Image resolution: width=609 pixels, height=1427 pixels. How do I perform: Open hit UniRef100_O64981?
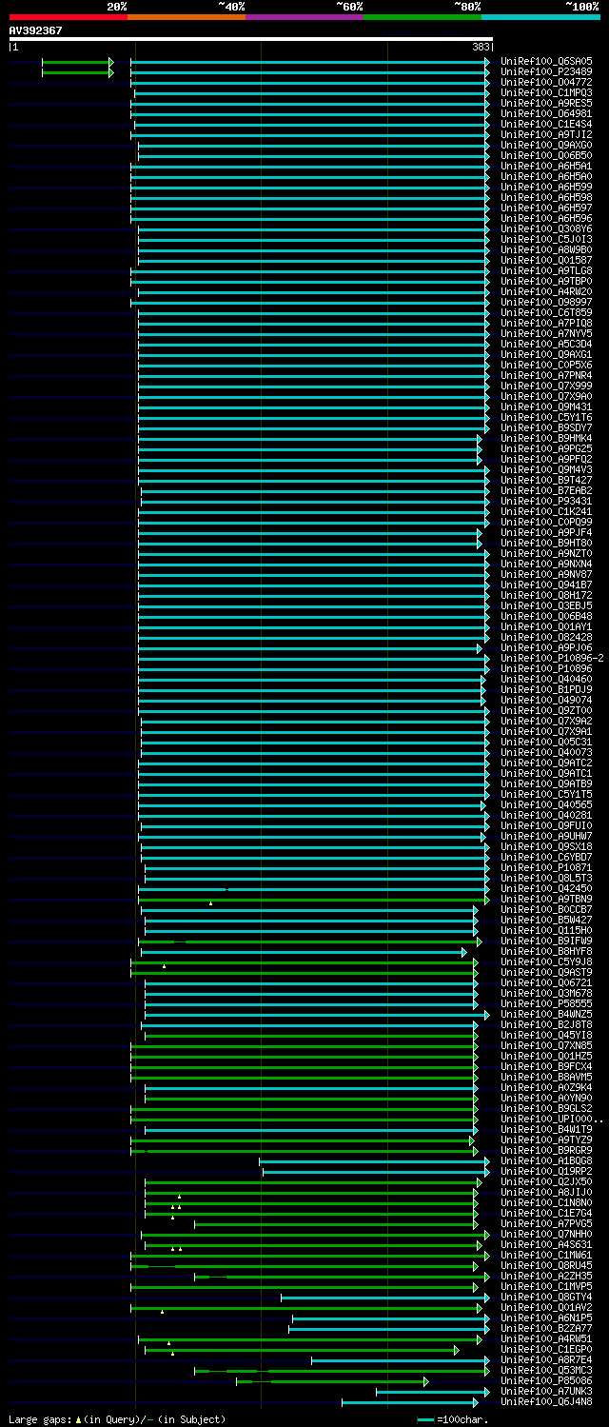coord(546,114)
